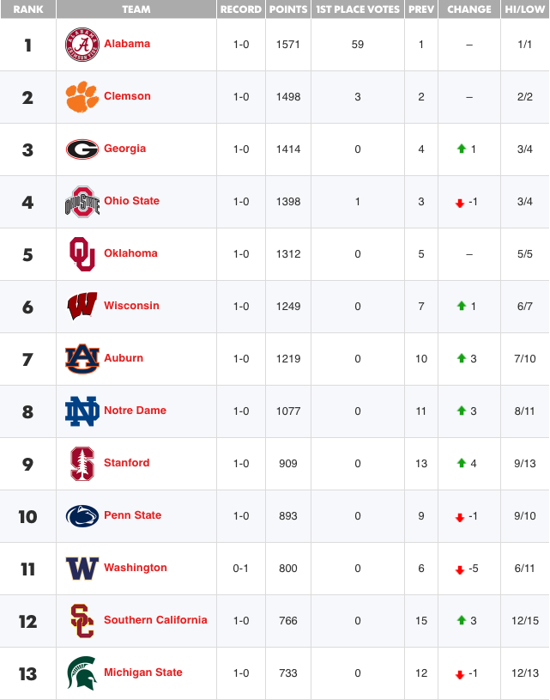The image size is (550, 700).
Task: Click the HI/LOW column header
Action: [x=525, y=9]
